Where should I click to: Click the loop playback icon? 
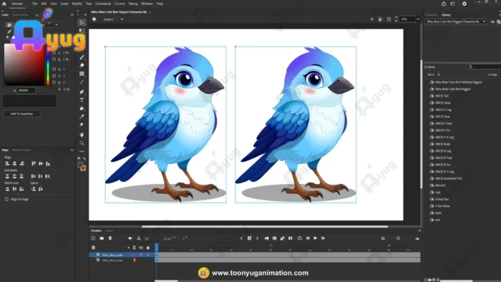point(299,238)
